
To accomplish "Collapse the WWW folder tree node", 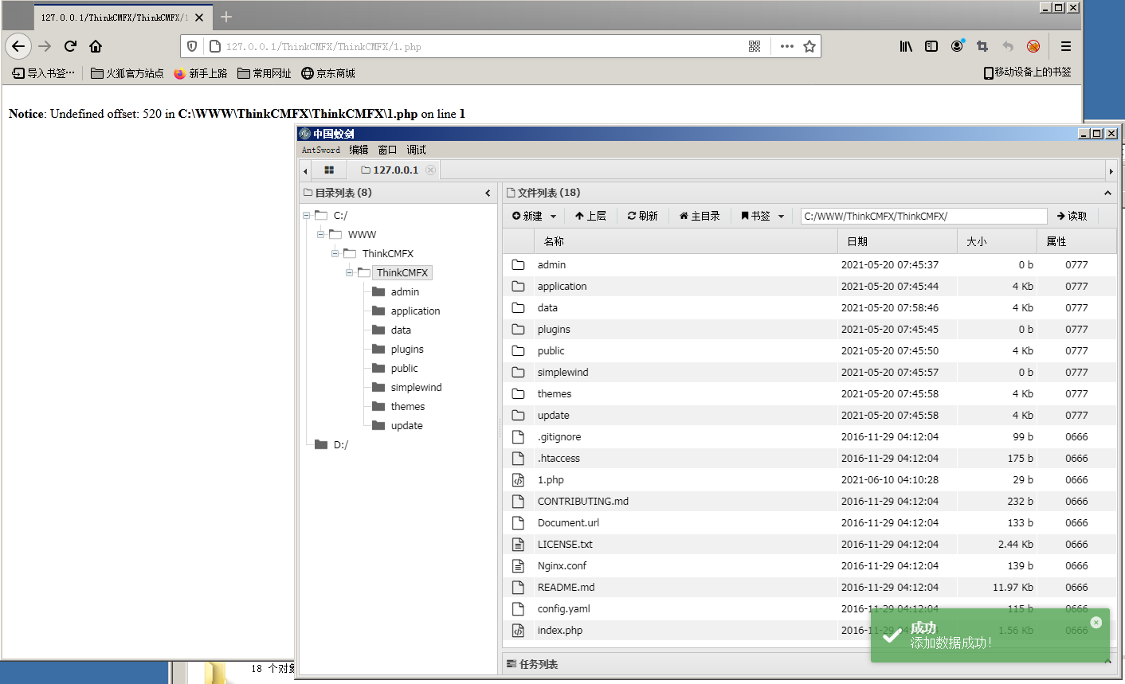I will click(320, 235).
